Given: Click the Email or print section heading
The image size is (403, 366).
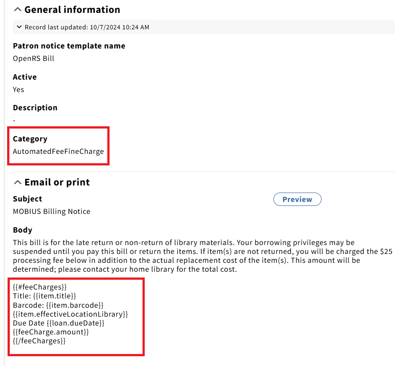Looking at the screenshot, I should point(57,182).
